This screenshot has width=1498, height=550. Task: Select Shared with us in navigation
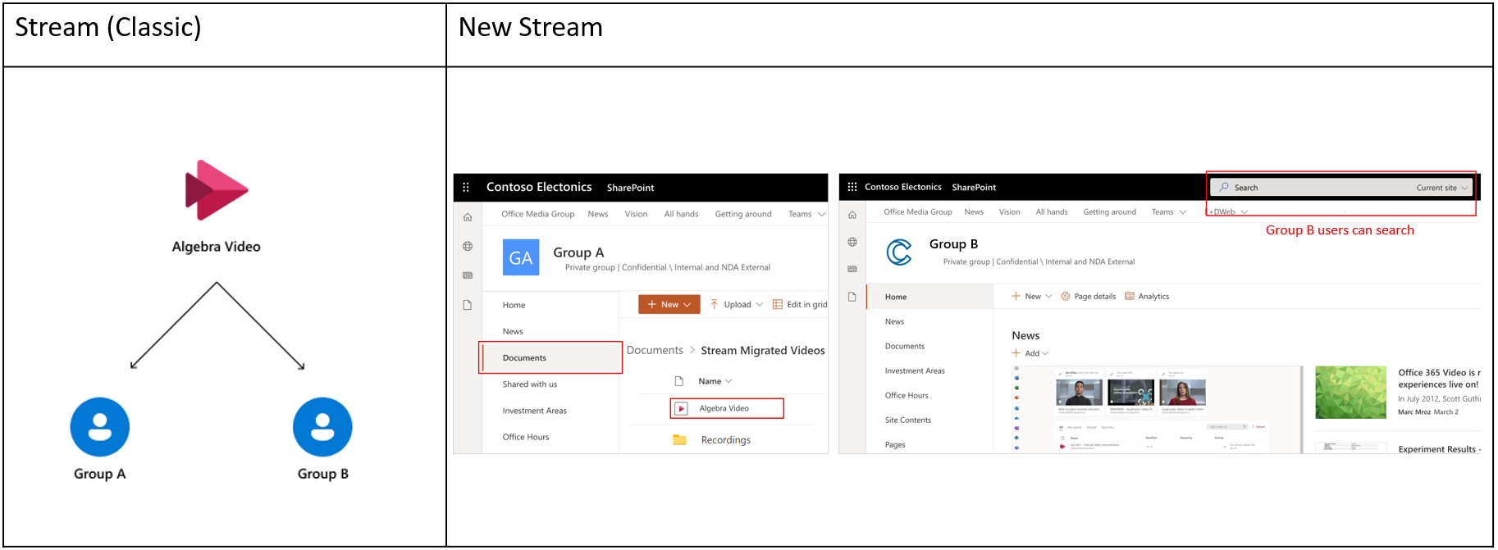coord(529,384)
